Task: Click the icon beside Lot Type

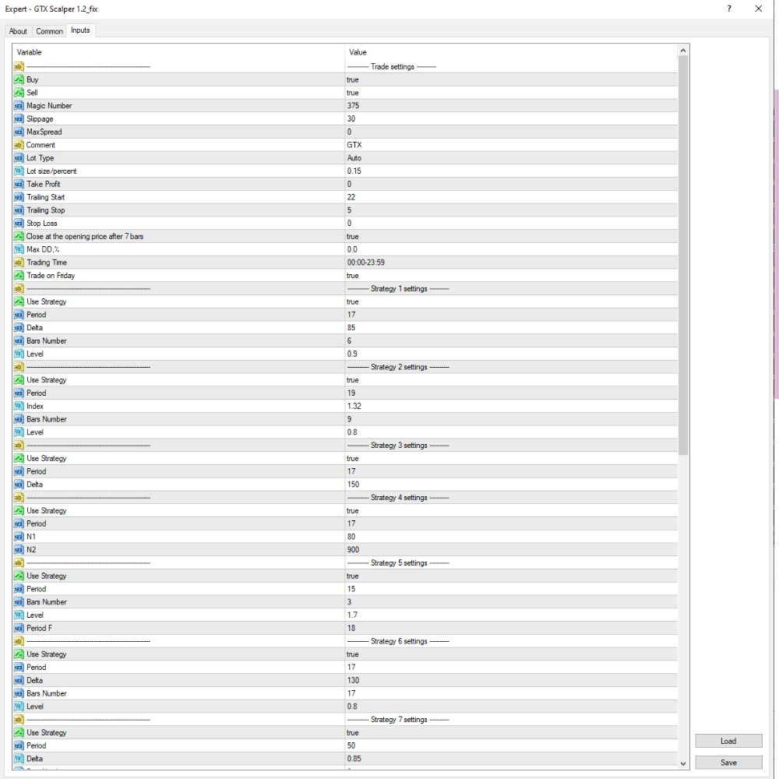Action: coord(19,158)
